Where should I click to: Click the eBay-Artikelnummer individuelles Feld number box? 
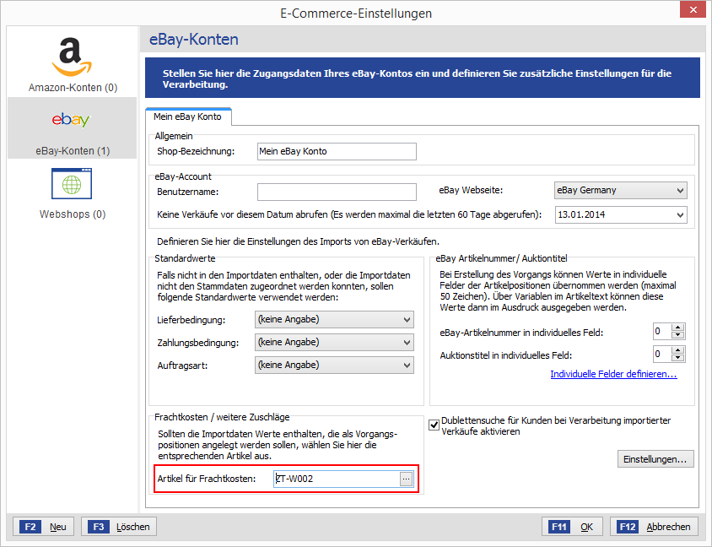(x=662, y=332)
